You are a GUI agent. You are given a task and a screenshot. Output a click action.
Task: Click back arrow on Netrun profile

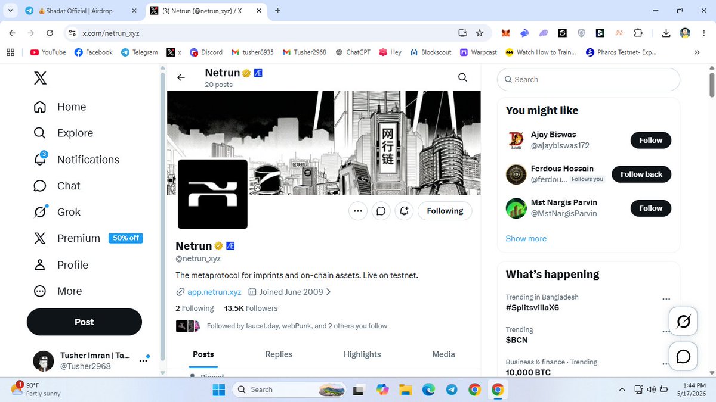(x=181, y=77)
